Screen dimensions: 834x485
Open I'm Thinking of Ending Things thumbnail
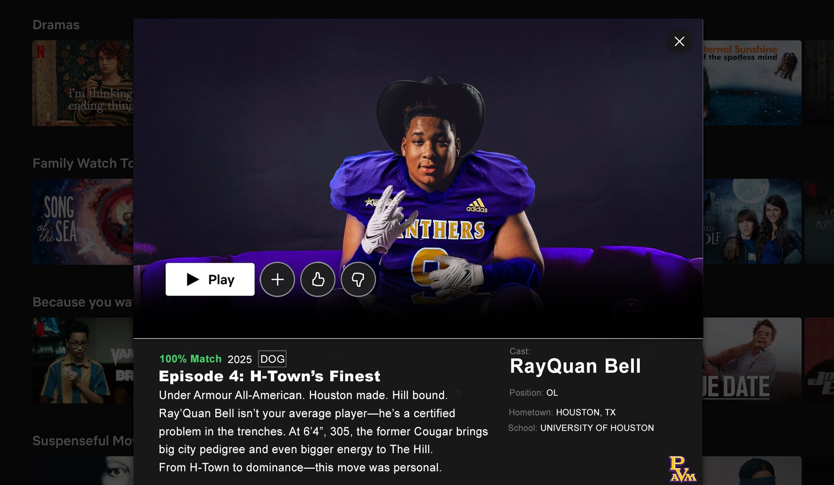(83, 83)
